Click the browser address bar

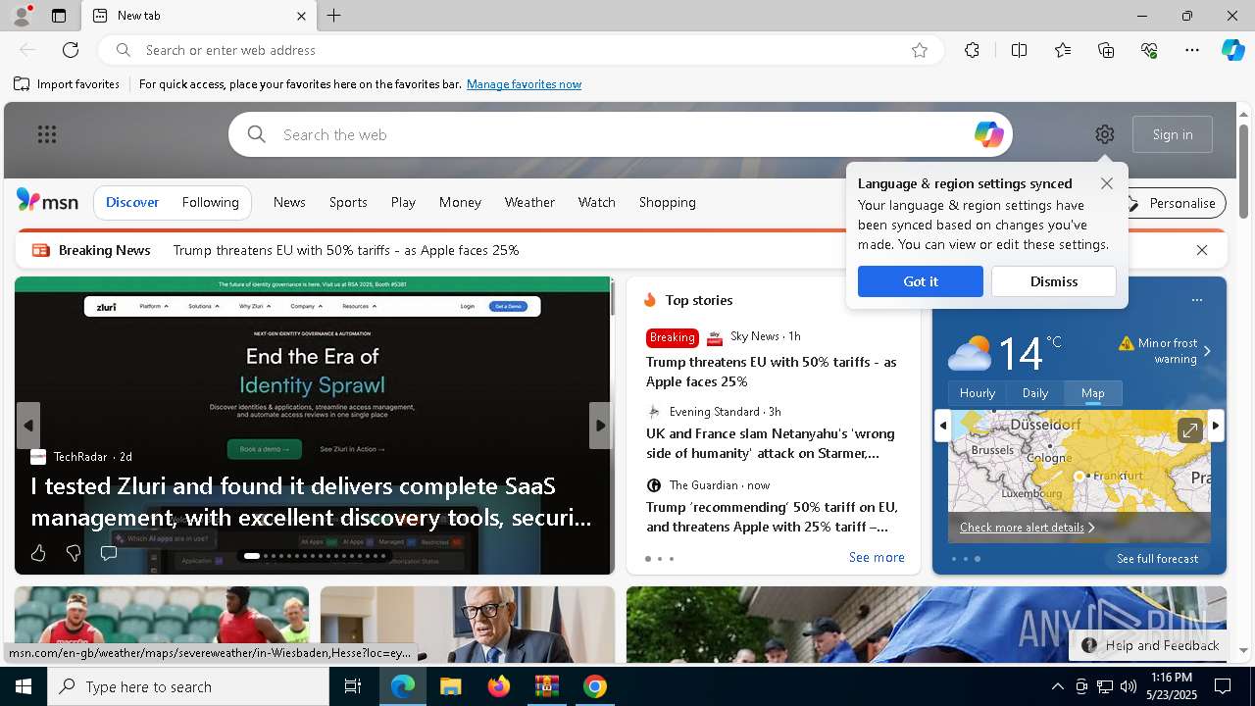click(520, 50)
